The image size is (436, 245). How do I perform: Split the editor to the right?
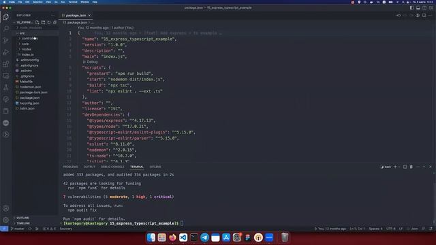click(424, 15)
